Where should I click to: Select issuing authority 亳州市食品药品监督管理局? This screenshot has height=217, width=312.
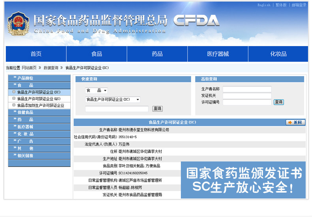140,195
